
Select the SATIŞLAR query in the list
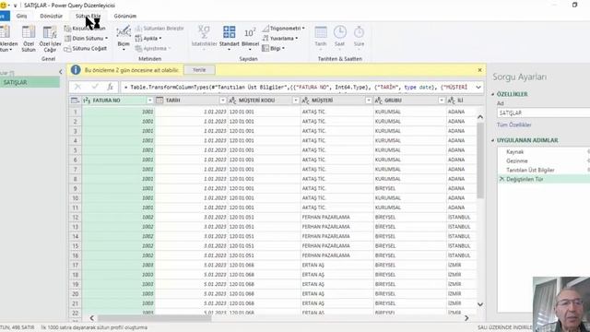29,82
